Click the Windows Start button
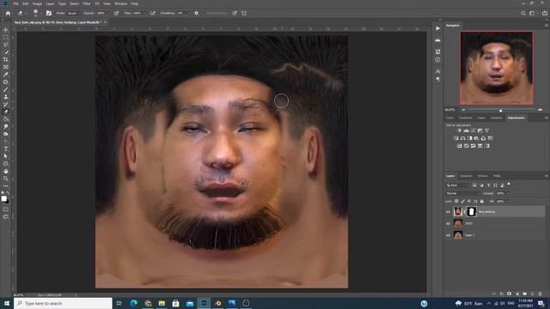The image size is (550, 309). (x=7, y=303)
